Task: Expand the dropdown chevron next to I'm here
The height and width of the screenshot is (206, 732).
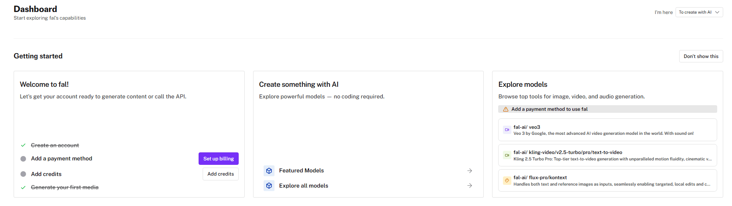Action: click(x=717, y=12)
